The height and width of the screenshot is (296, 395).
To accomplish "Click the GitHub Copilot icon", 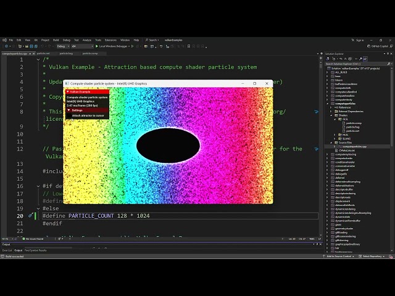I will point(368,46).
